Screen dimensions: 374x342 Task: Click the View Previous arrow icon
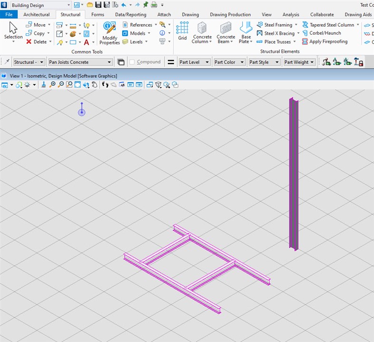pyautogui.click(x=131, y=85)
